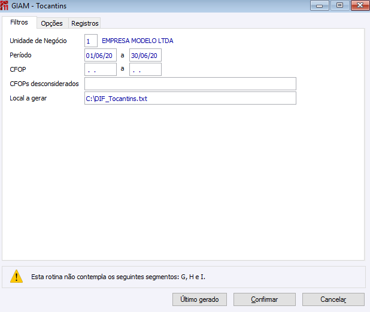Close the GIAM - Tocantins window

point(360,5)
